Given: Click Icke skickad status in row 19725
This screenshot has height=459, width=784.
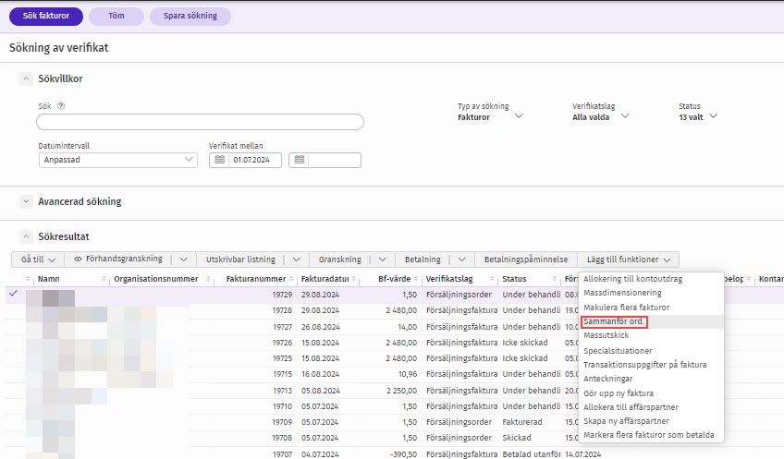Looking at the screenshot, I should coord(525,358).
